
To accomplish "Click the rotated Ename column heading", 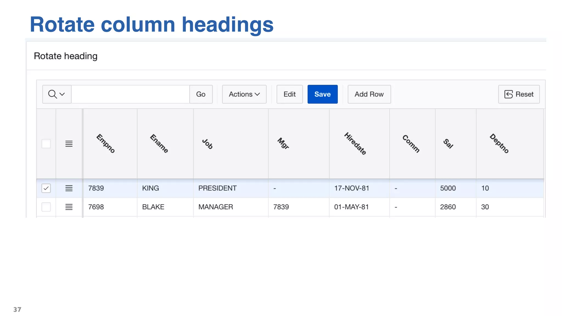I will click(159, 143).
